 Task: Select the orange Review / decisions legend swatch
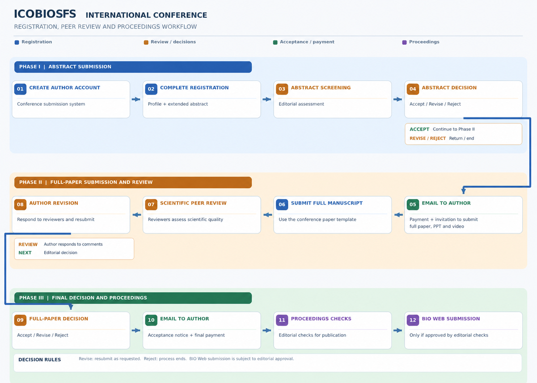click(x=146, y=42)
